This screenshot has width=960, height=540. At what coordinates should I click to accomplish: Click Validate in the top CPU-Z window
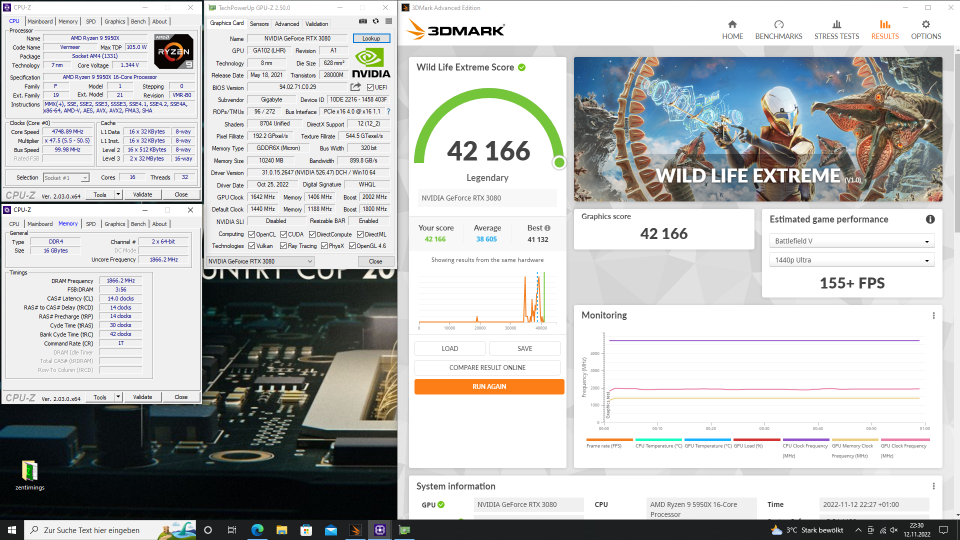(142, 194)
